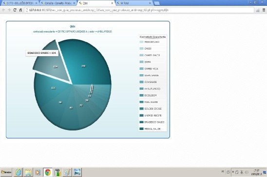Go back using the back arrow
The image size is (267, 177).
(x=3, y=10)
